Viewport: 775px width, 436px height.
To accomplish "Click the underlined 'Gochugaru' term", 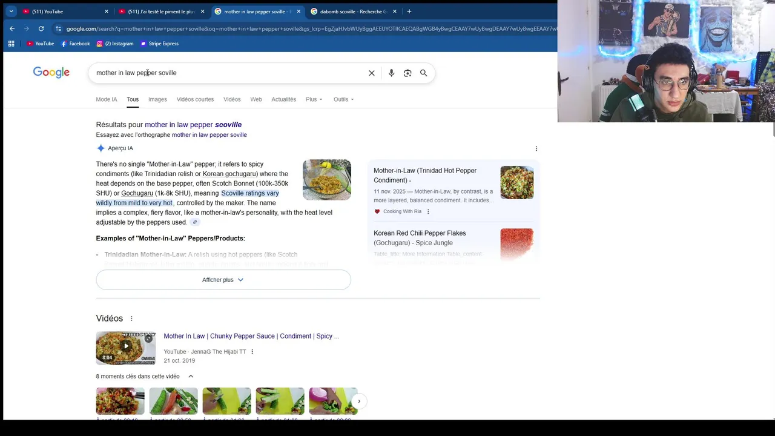I will click(x=137, y=193).
